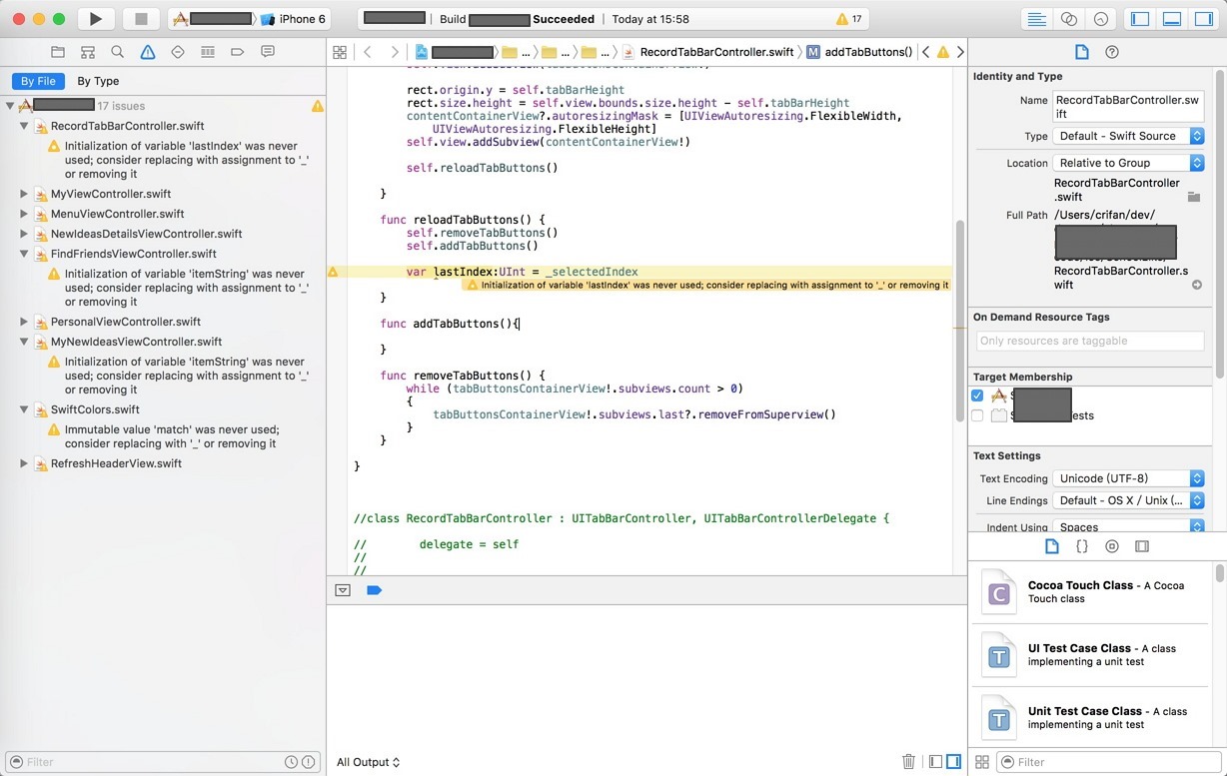Hide the Utilities right panel

(1203, 19)
